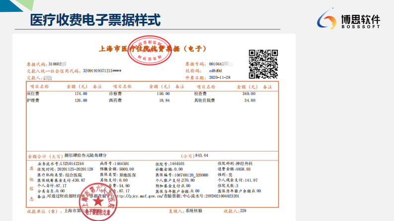Click the 金额合计（大写） label

coord(45,157)
